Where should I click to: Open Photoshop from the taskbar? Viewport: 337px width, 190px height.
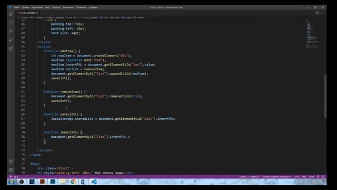(x=53, y=182)
